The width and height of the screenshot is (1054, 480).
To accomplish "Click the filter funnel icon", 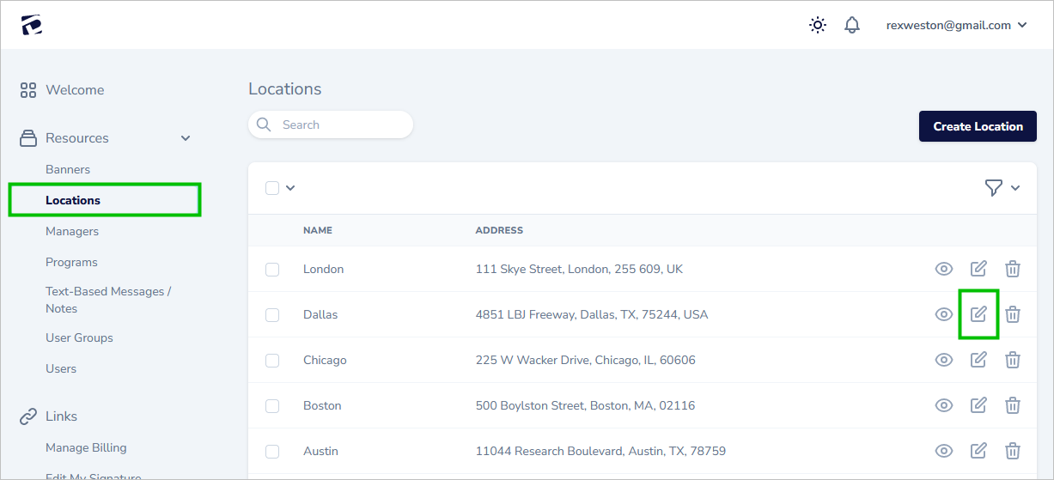I will 993,188.
